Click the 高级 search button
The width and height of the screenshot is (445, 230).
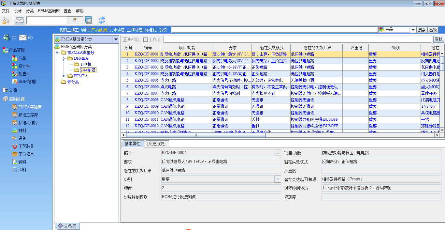coord(433,30)
